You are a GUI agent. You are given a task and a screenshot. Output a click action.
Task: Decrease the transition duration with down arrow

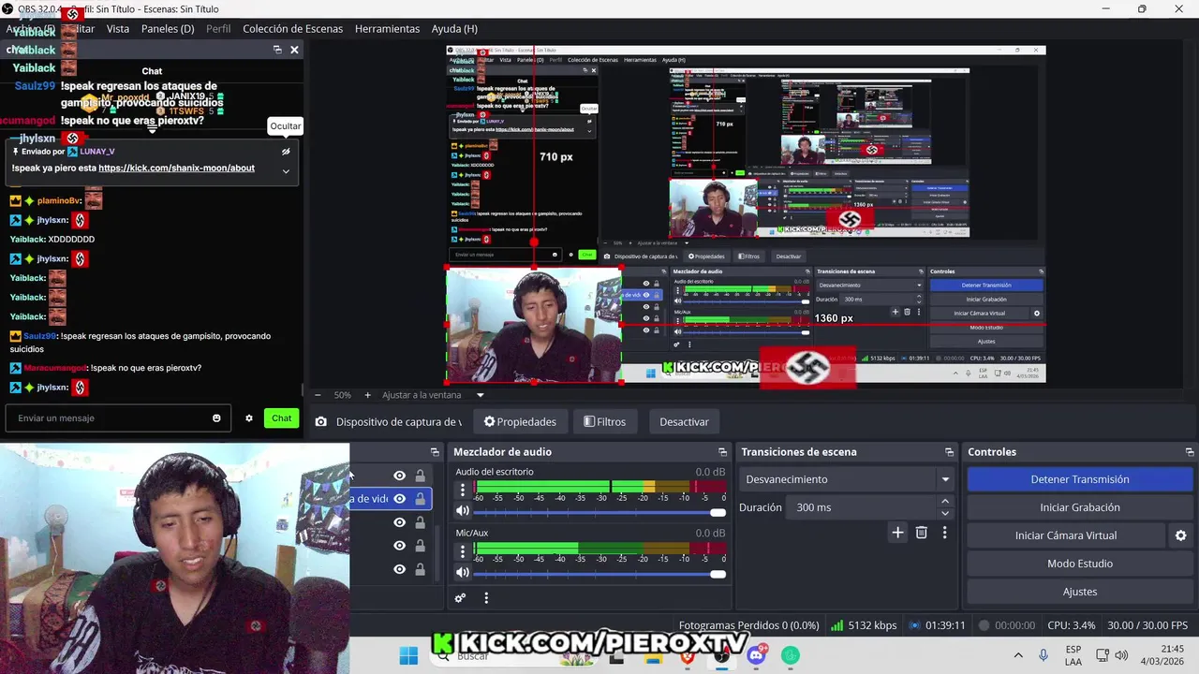tap(944, 514)
